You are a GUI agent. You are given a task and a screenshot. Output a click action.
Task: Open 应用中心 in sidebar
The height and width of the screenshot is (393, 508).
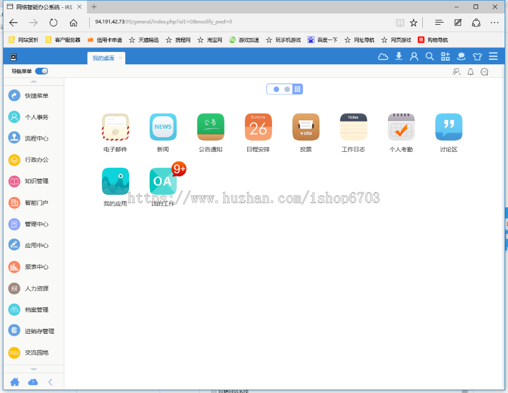(x=33, y=246)
